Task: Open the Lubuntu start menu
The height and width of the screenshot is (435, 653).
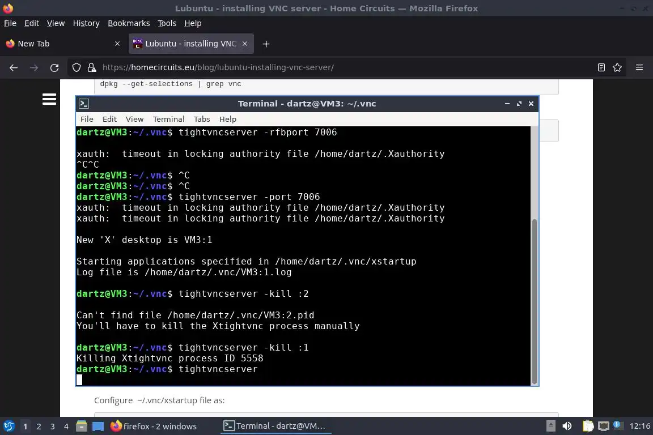Action: coord(9,427)
